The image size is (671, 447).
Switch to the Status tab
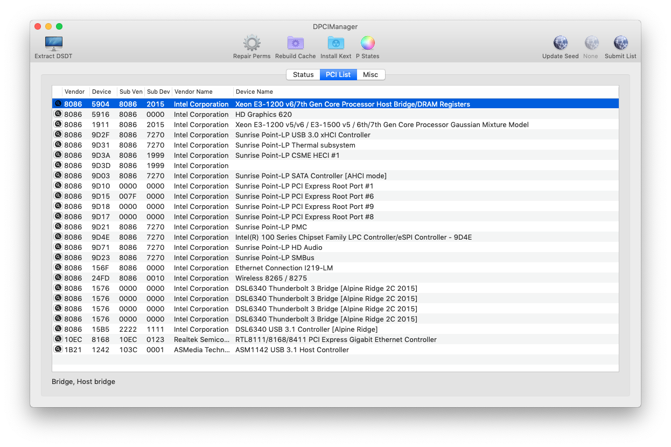tap(303, 75)
